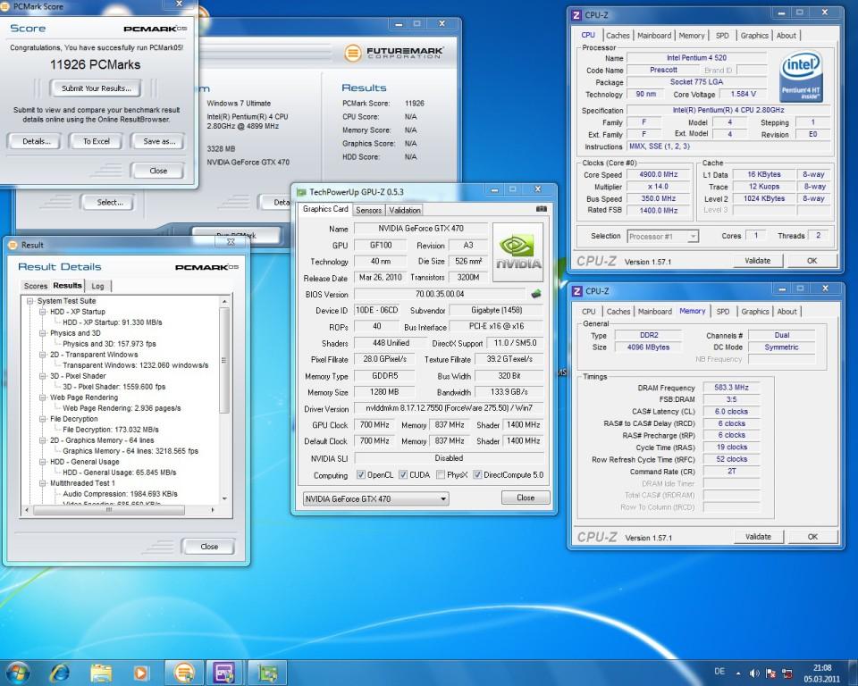
Task: Open Graphics tab in the CPU-Z Memory window
Action: (x=755, y=311)
